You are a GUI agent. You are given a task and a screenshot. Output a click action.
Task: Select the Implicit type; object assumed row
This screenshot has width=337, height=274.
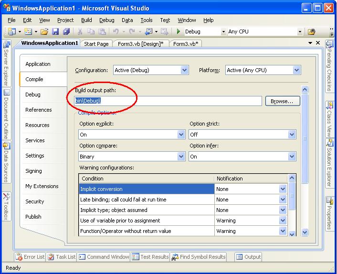pos(147,210)
